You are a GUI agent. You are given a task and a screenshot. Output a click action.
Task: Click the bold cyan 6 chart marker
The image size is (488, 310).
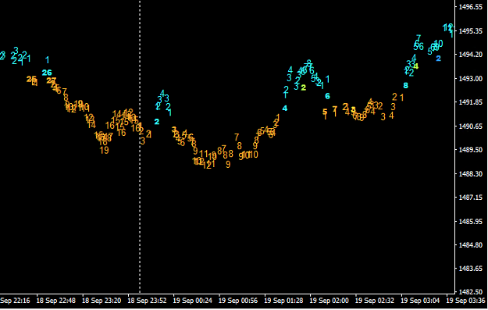pyautogui.click(x=327, y=96)
